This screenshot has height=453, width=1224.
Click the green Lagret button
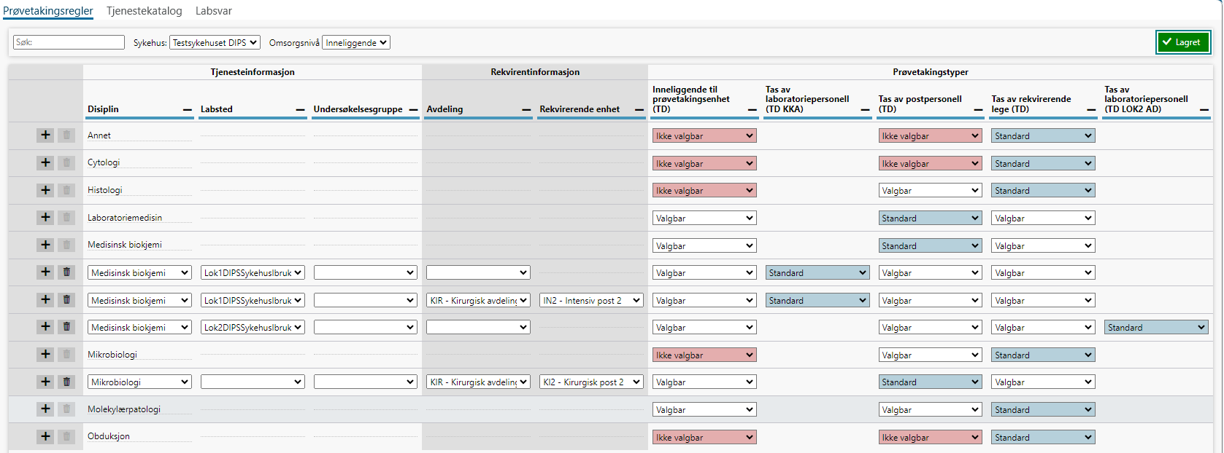pyautogui.click(x=1182, y=42)
